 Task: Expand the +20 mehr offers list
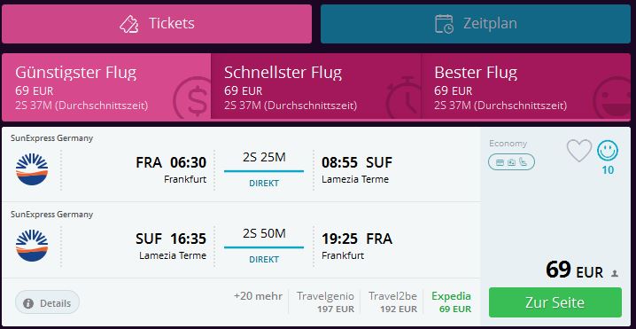pos(258,296)
